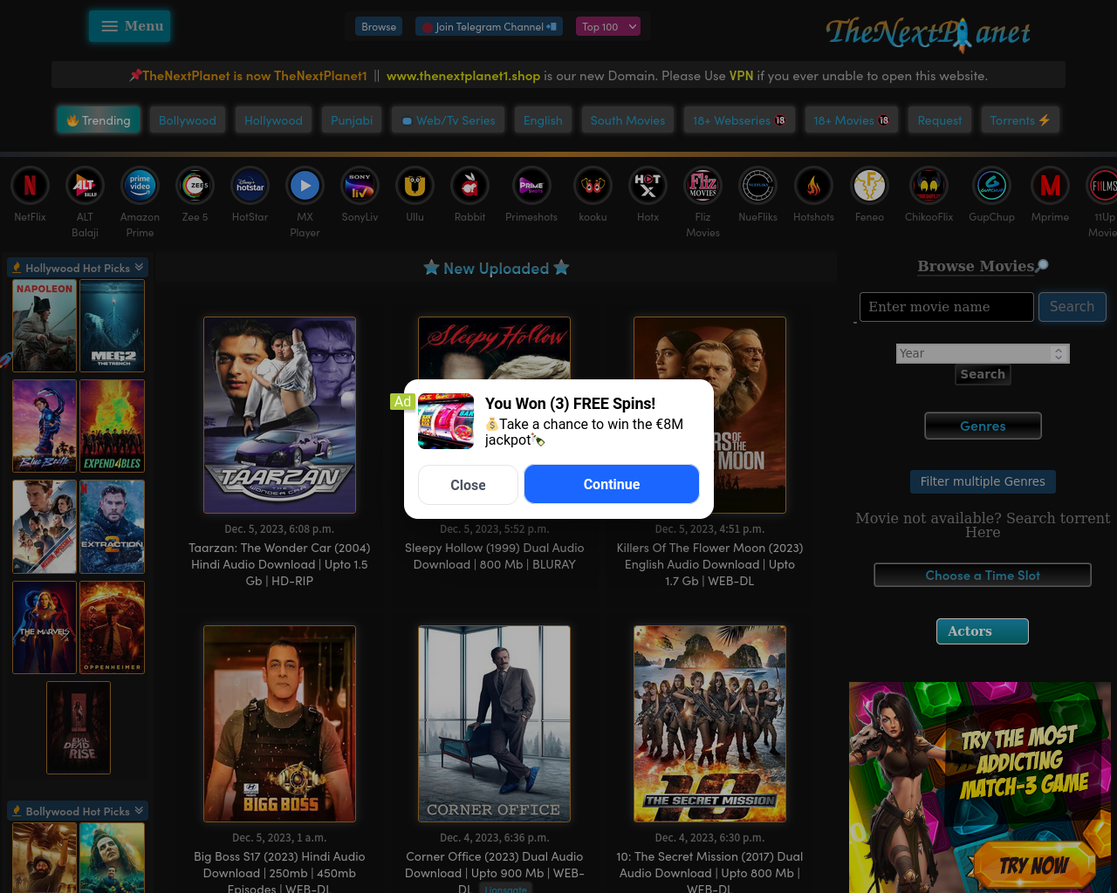Select the English tab
1117x893 pixels.
(x=543, y=120)
